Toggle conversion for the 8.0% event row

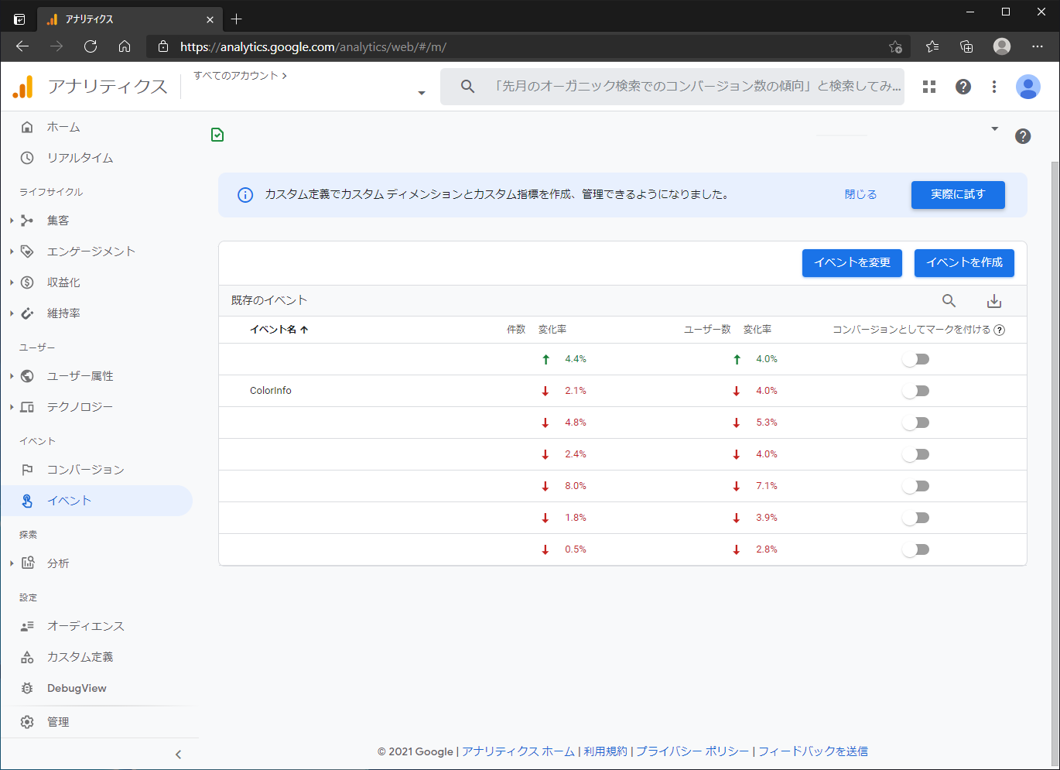(916, 486)
